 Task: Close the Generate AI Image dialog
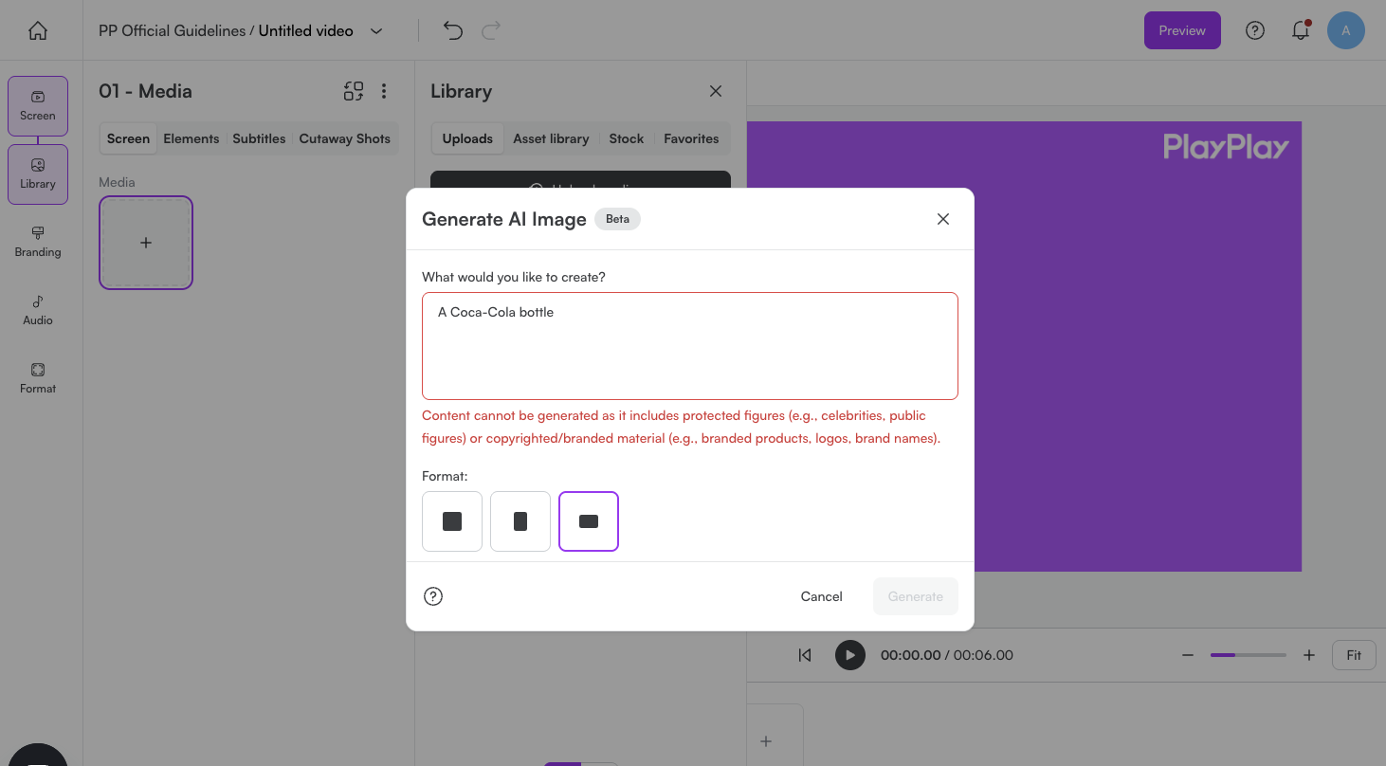(943, 219)
